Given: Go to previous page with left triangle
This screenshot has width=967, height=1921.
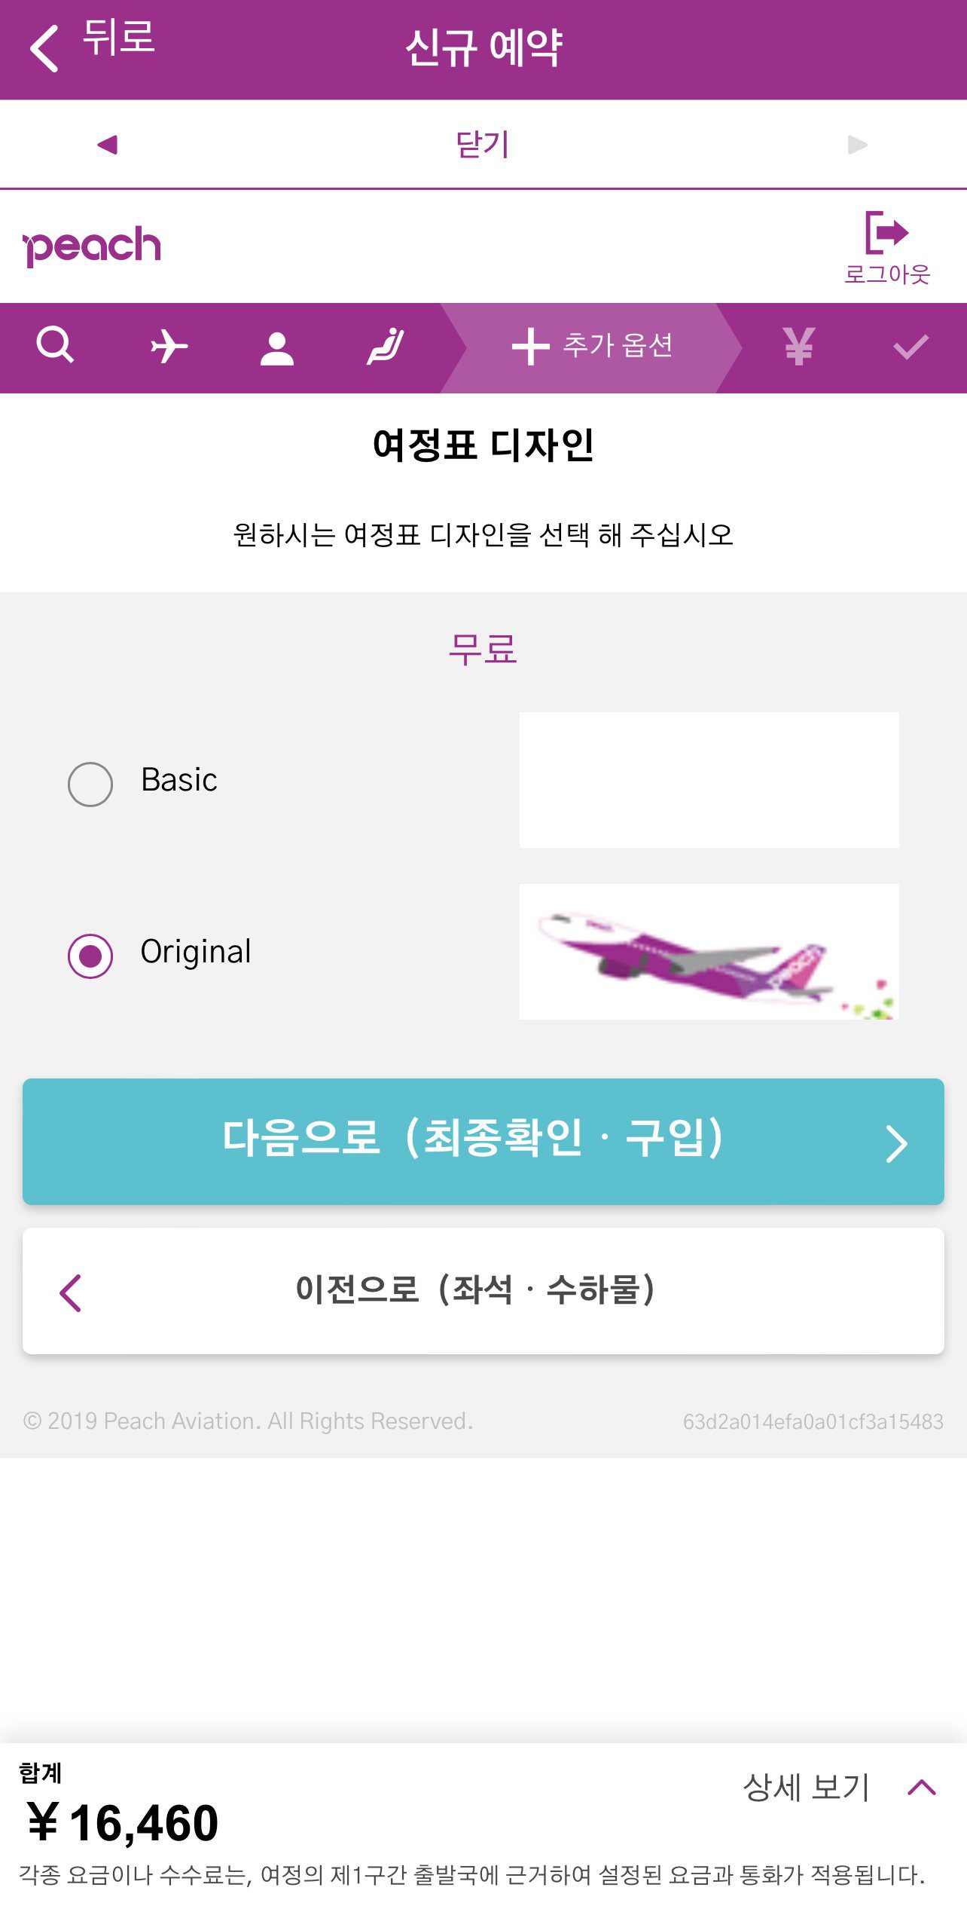Looking at the screenshot, I should pyautogui.click(x=108, y=144).
